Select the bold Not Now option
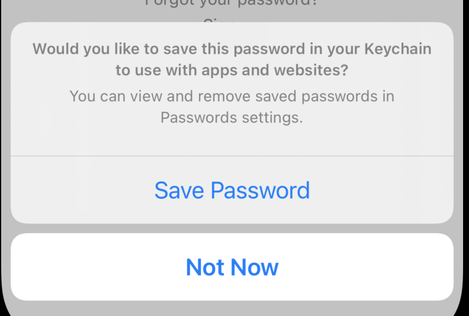469x316 pixels. (x=232, y=267)
